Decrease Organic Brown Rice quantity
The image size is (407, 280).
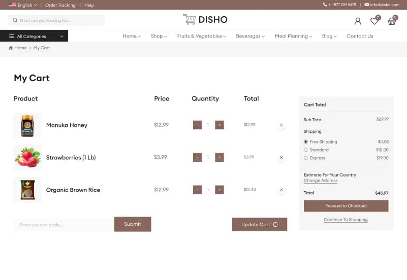[x=197, y=190]
